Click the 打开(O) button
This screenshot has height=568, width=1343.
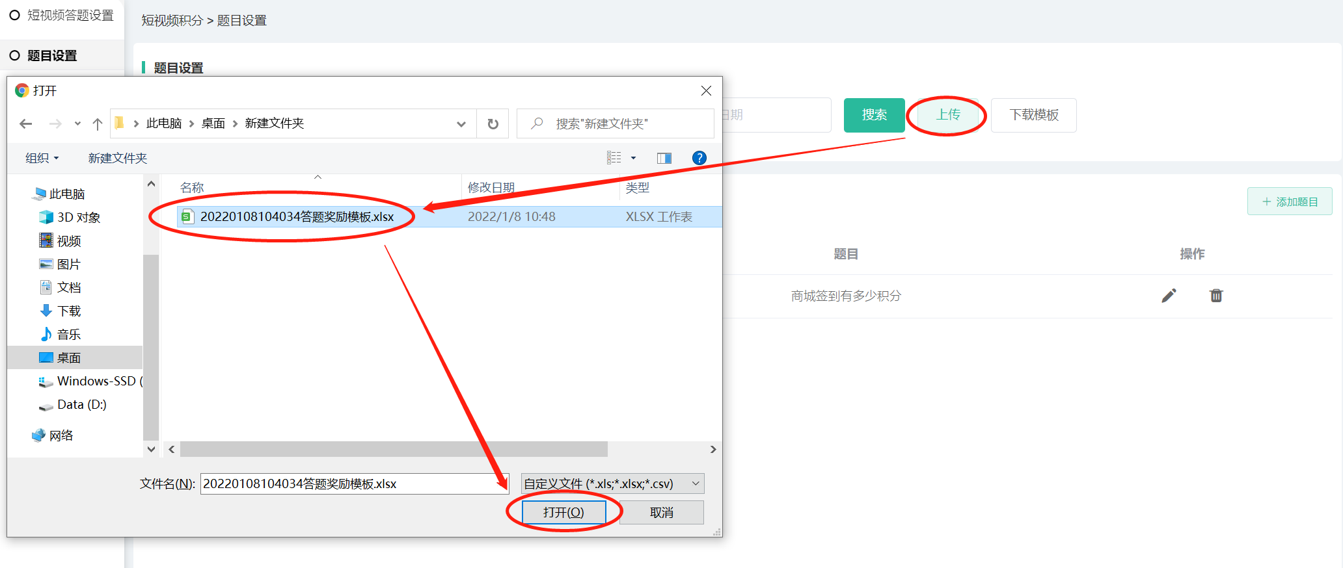563,512
